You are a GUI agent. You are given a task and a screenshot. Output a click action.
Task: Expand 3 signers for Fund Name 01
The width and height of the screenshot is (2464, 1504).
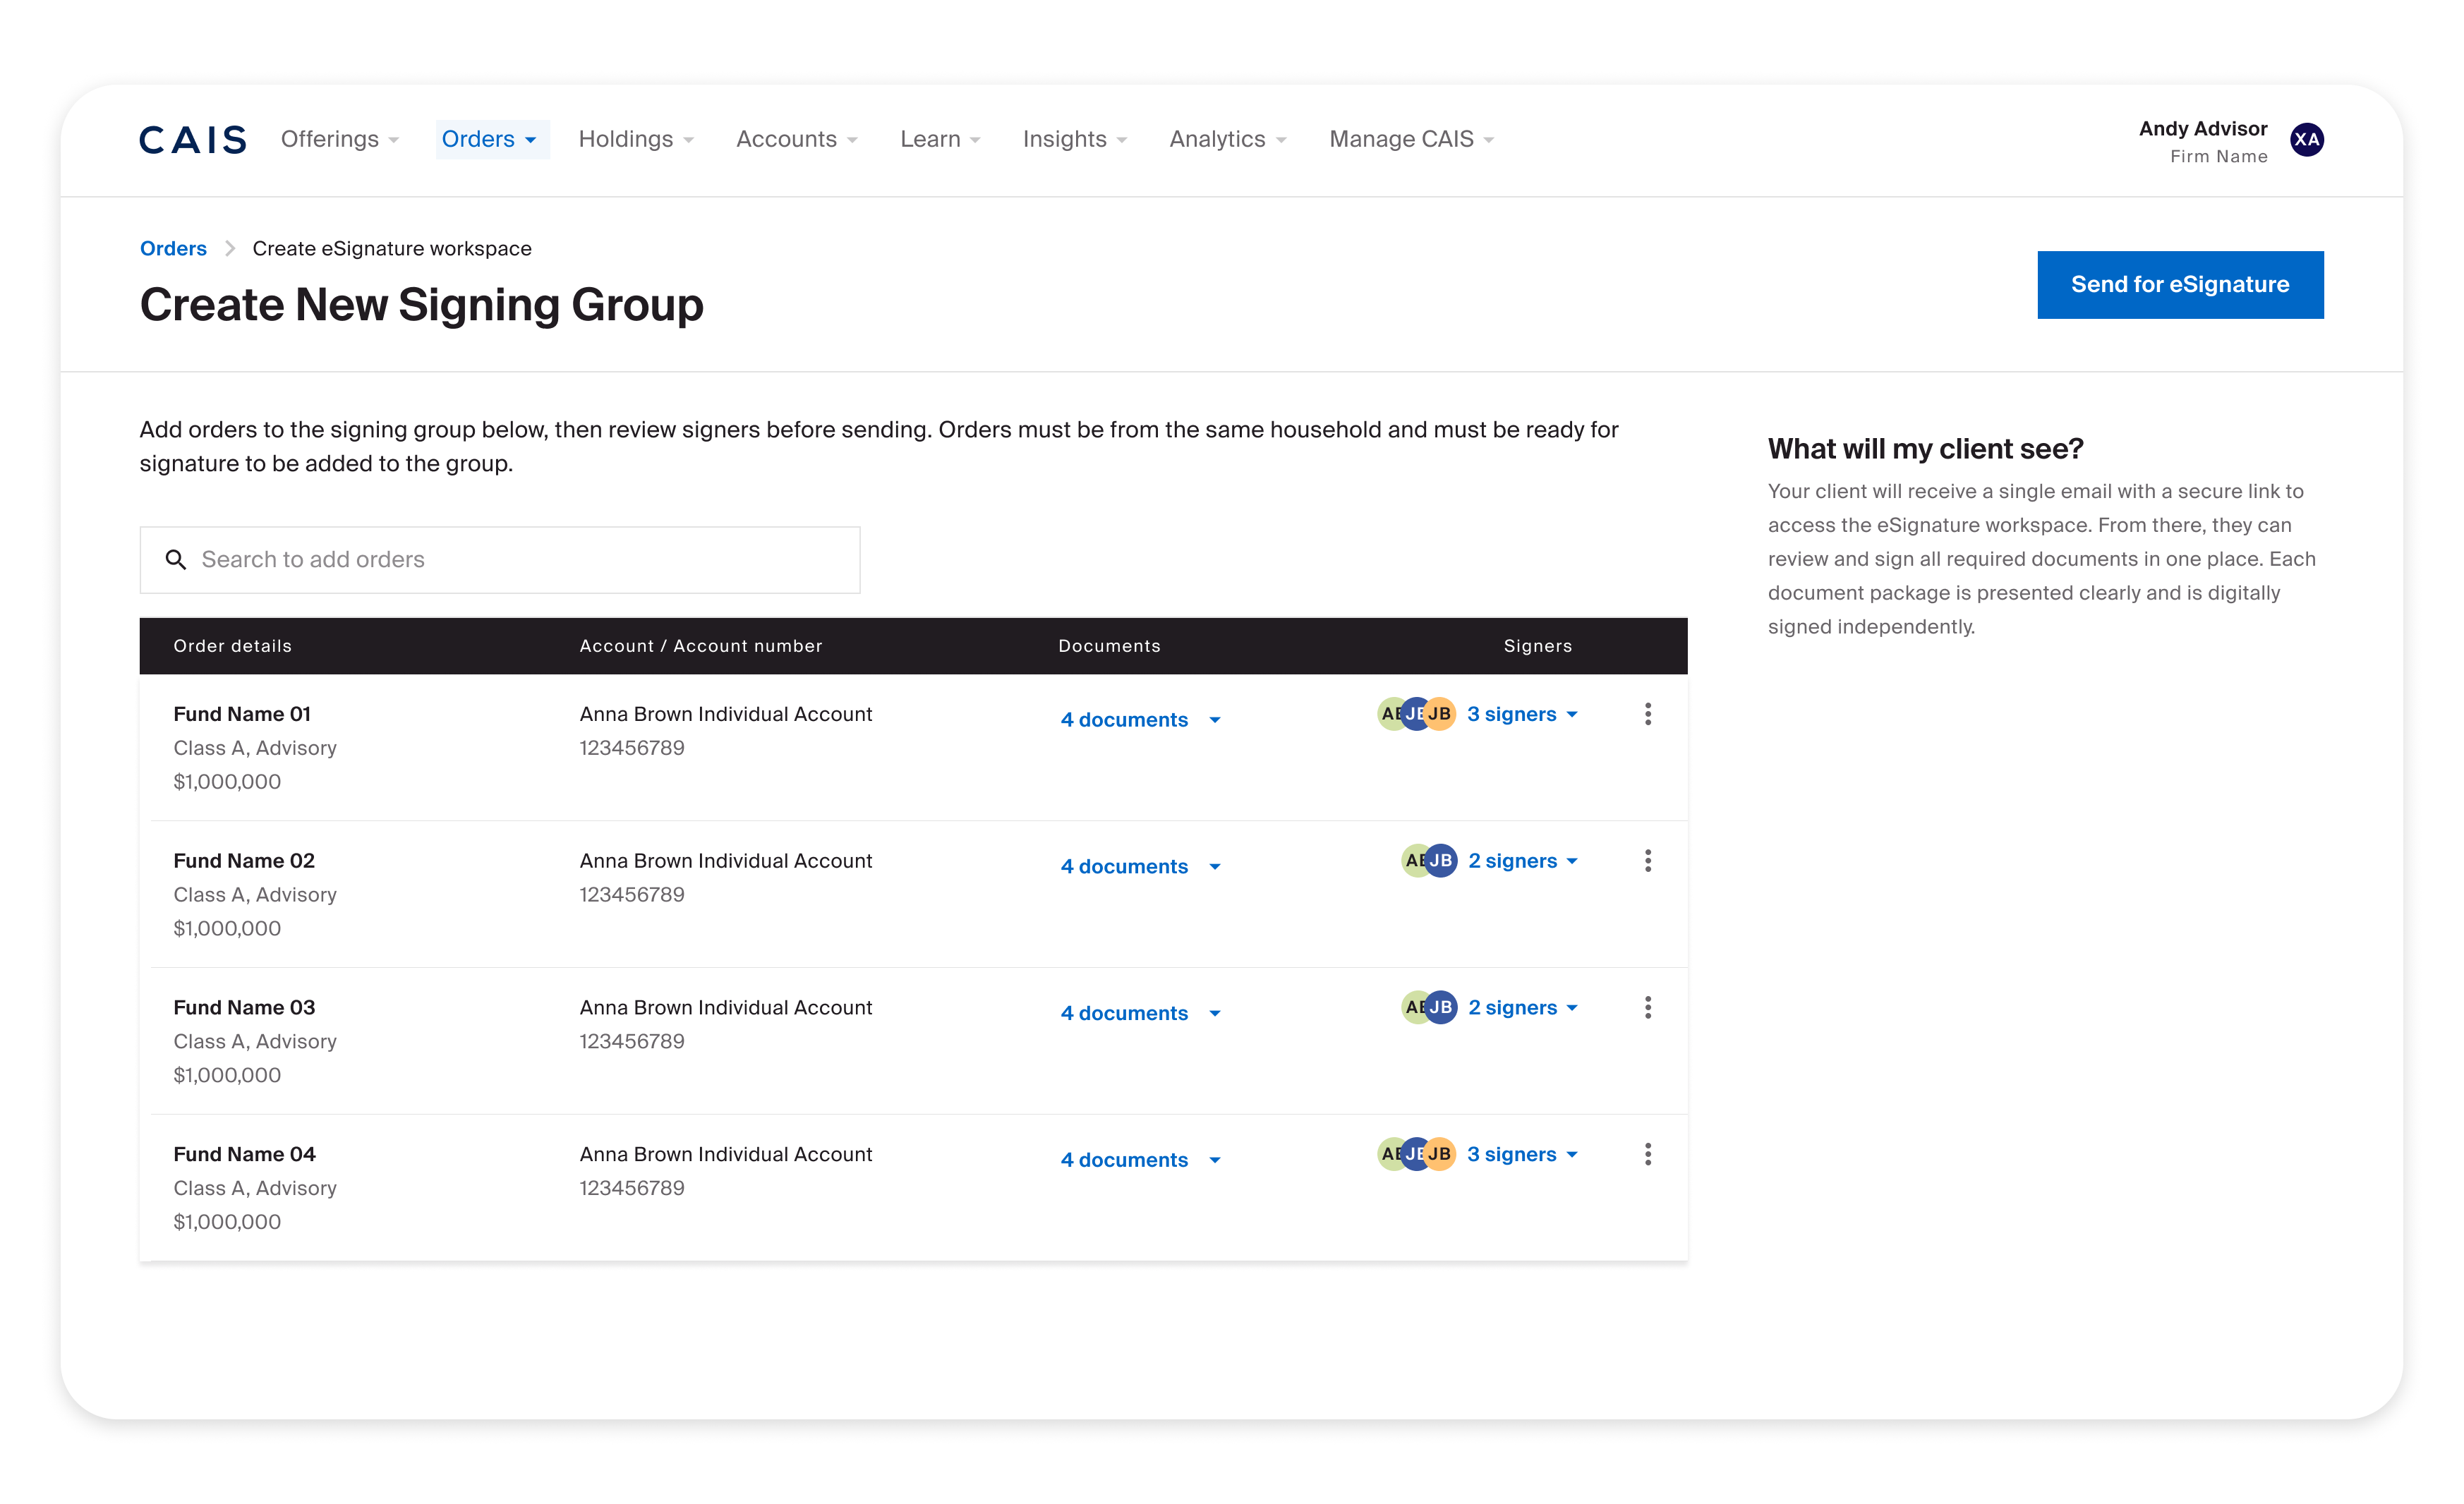coord(1522,714)
